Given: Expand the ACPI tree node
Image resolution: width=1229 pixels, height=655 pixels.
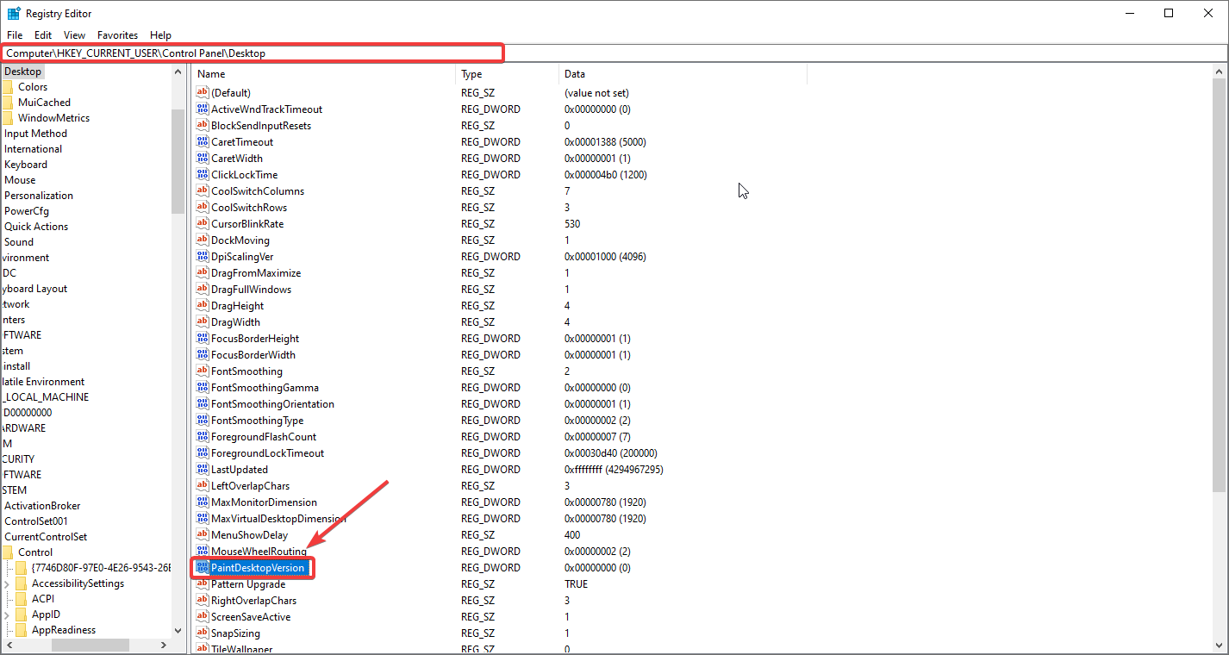Looking at the screenshot, I should [7, 599].
